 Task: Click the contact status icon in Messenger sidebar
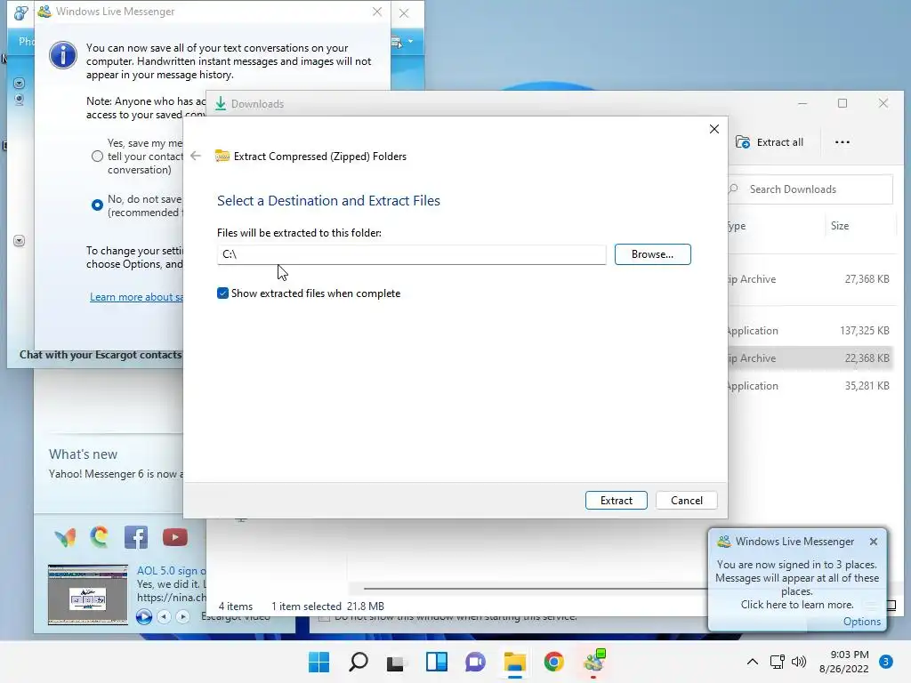(x=19, y=100)
